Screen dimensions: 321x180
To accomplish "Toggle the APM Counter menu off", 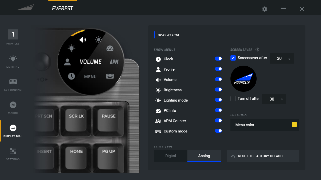I will (218, 120).
